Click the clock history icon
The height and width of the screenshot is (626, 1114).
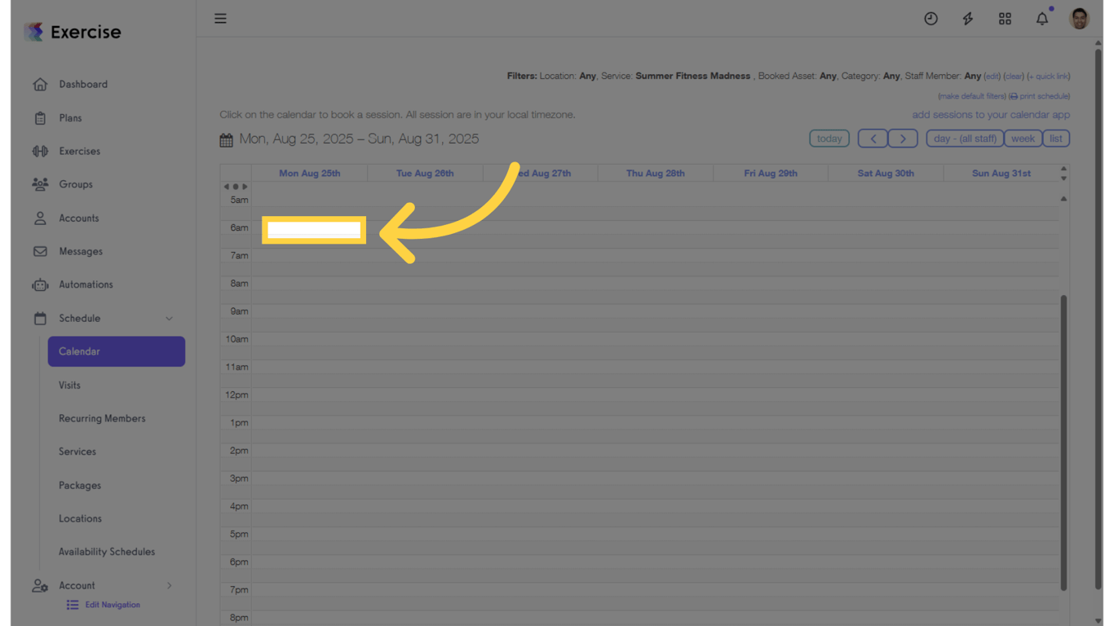[x=931, y=19]
